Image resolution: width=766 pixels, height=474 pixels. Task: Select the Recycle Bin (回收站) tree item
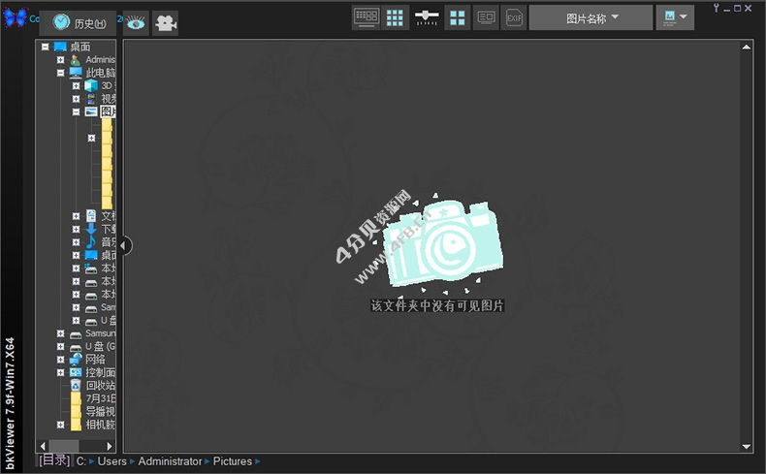pos(100,385)
